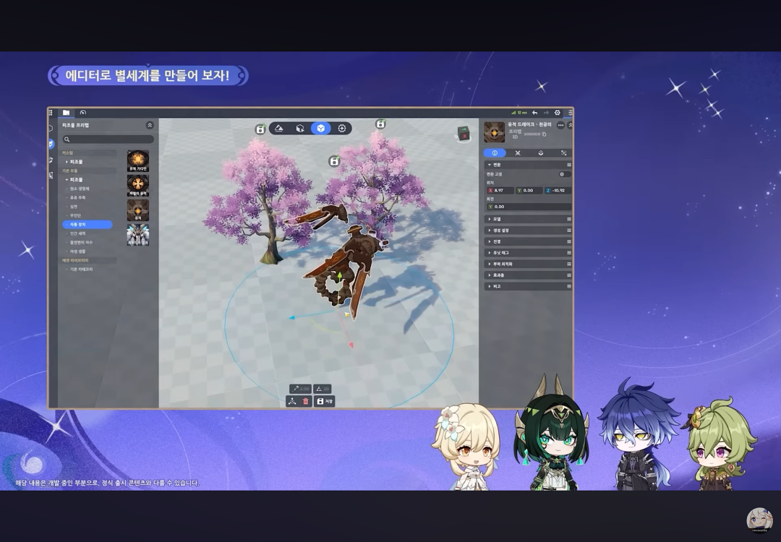Select the 원소 생명체 category
This screenshot has height=542, width=781.
click(80, 189)
